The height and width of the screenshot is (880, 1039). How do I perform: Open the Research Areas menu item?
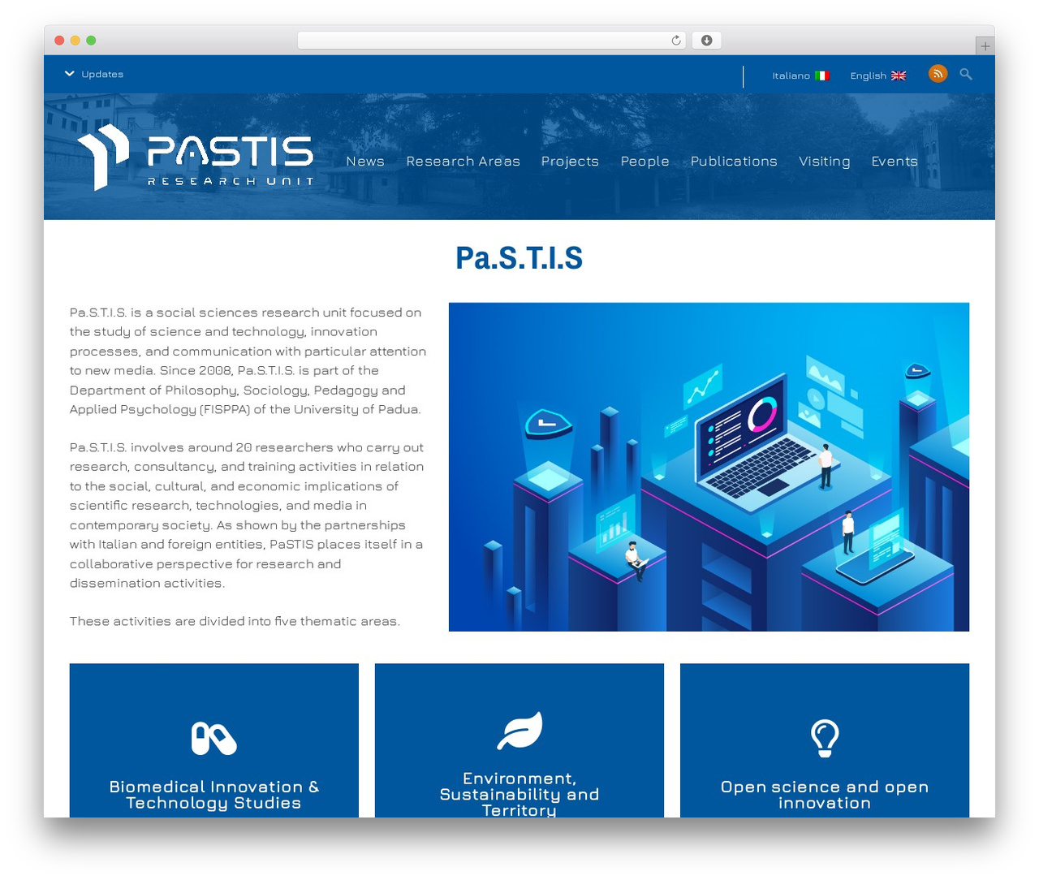point(463,161)
